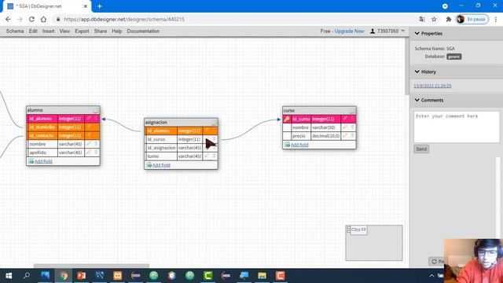
Task: Select the asignacion table title
Action: (x=156, y=123)
